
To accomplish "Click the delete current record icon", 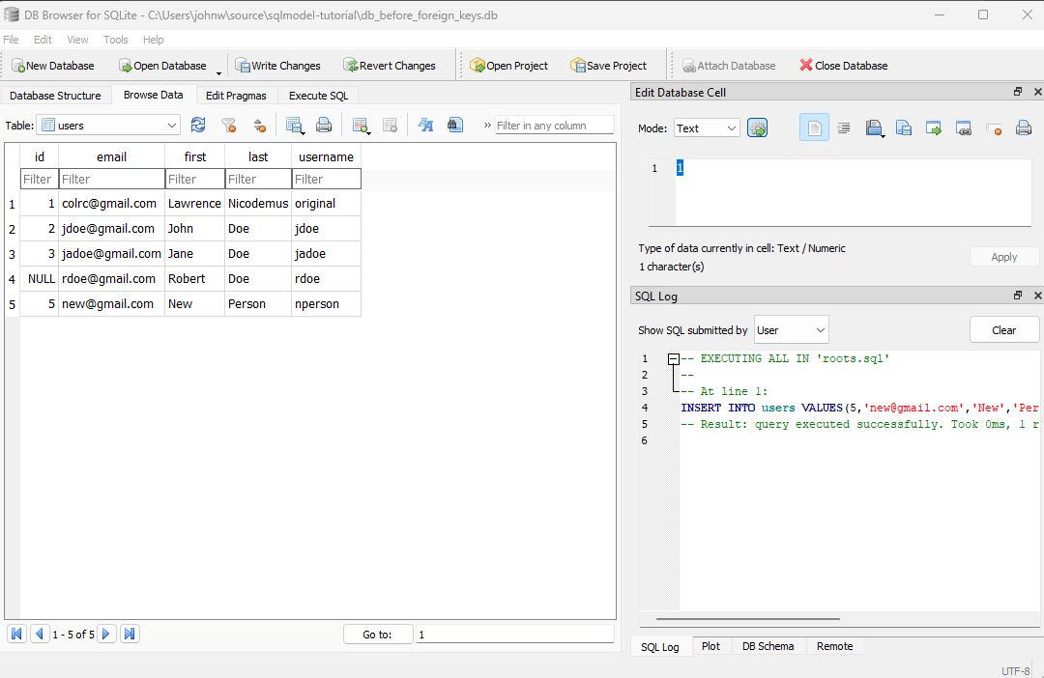I will (390, 125).
